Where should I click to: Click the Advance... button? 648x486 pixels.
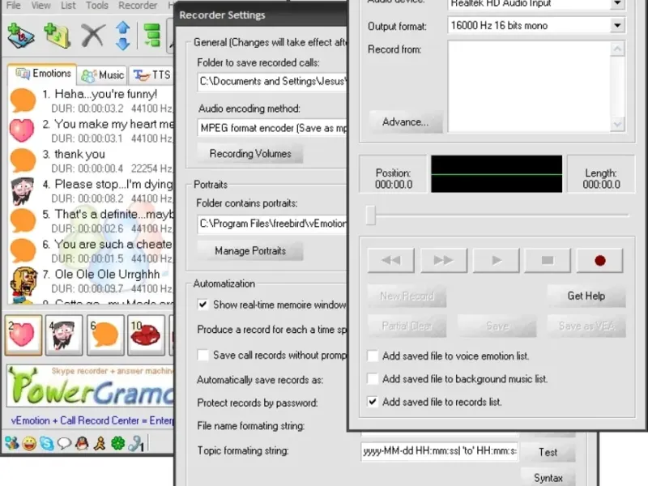[x=406, y=122]
